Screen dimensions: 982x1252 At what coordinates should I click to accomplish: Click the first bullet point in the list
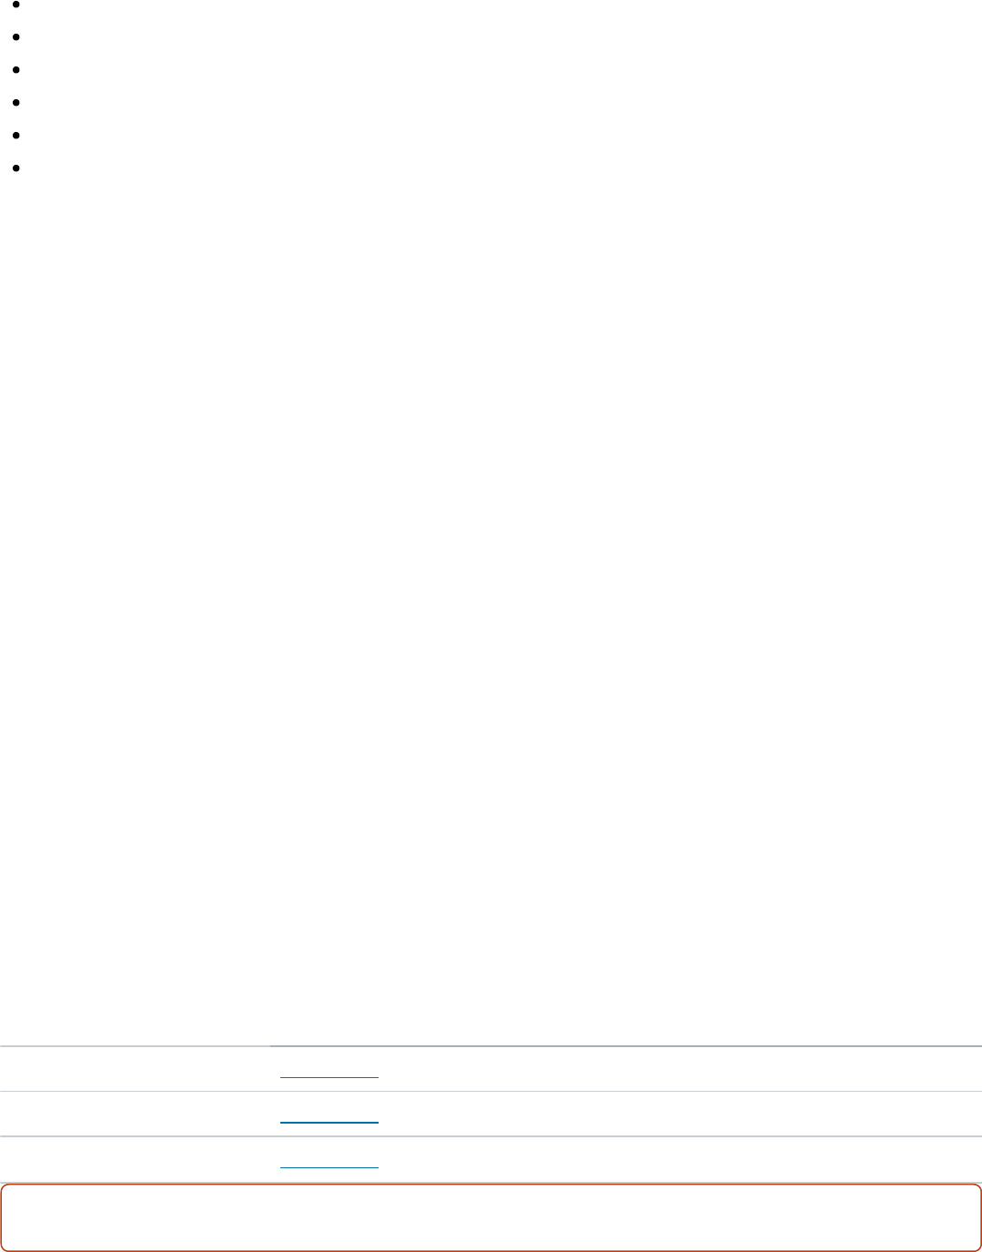point(17,5)
